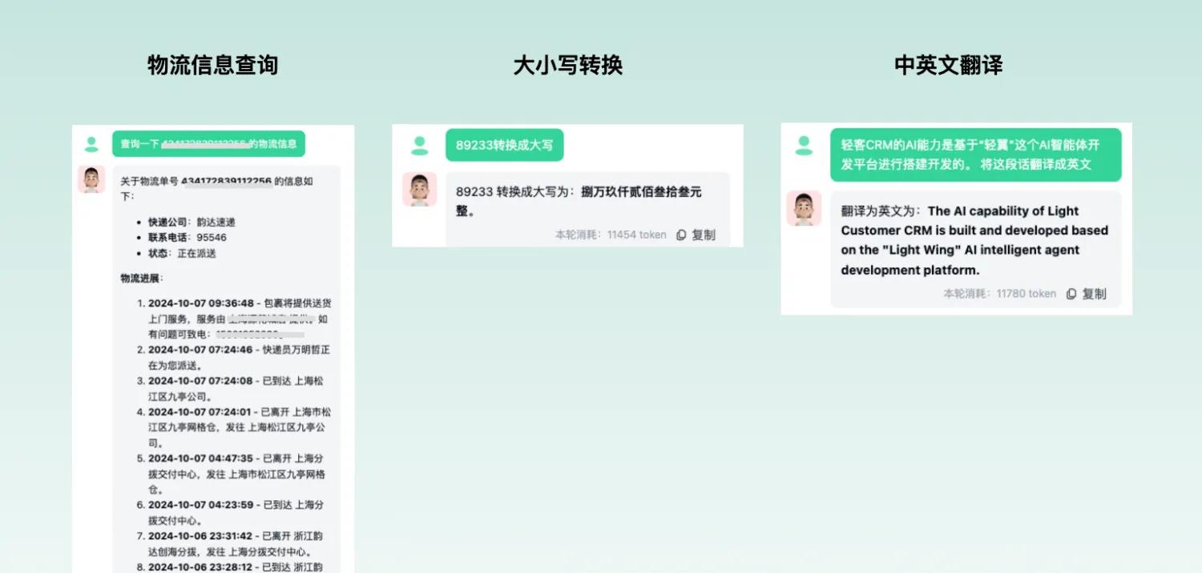Click the copy icon under the 大小写转换 reply
This screenshot has height=573, width=1202.
681,235
